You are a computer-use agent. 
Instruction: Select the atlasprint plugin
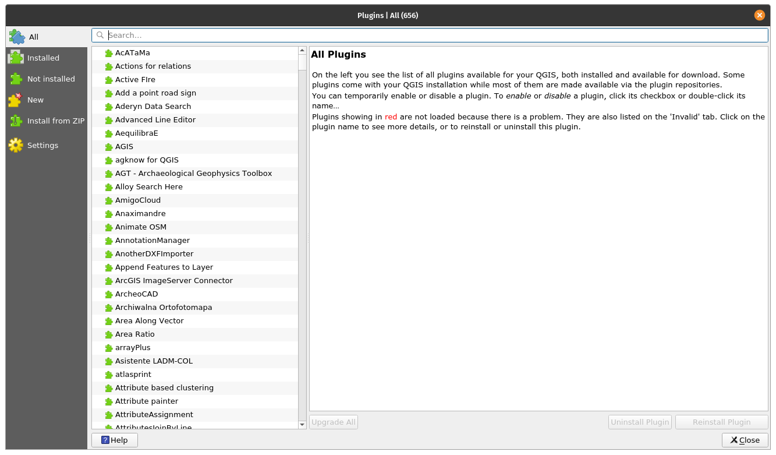[132, 374]
